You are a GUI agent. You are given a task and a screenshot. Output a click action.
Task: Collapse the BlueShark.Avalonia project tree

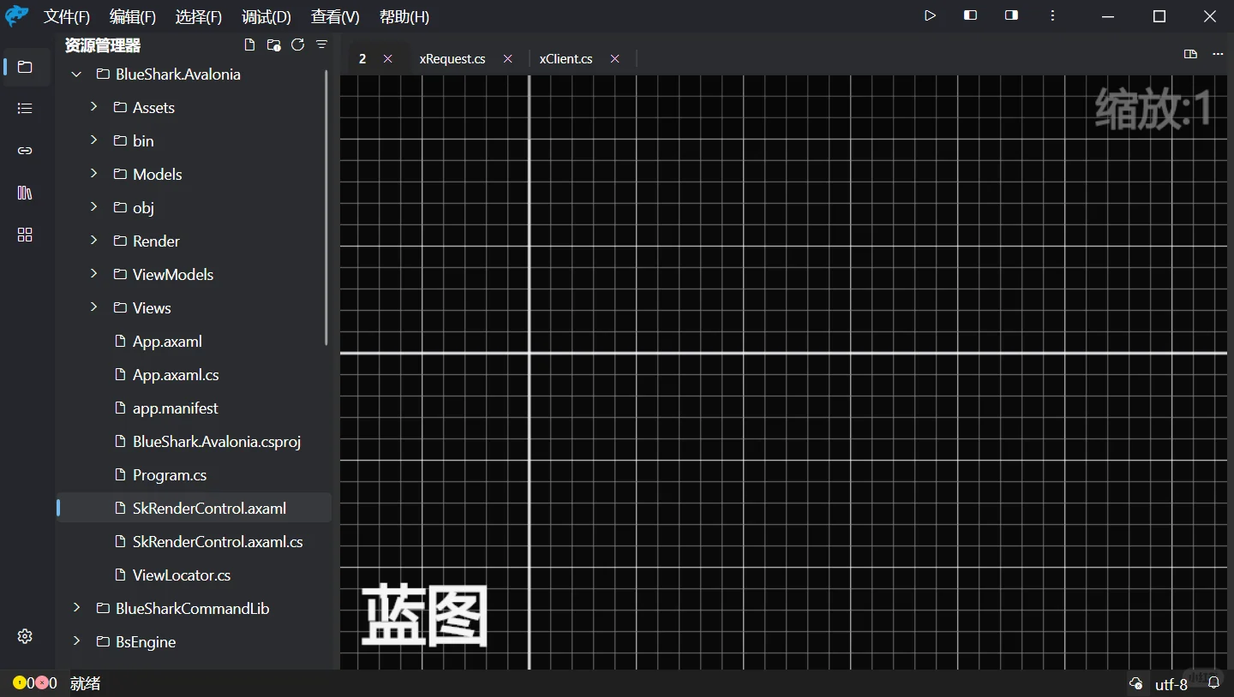[x=75, y=74]
